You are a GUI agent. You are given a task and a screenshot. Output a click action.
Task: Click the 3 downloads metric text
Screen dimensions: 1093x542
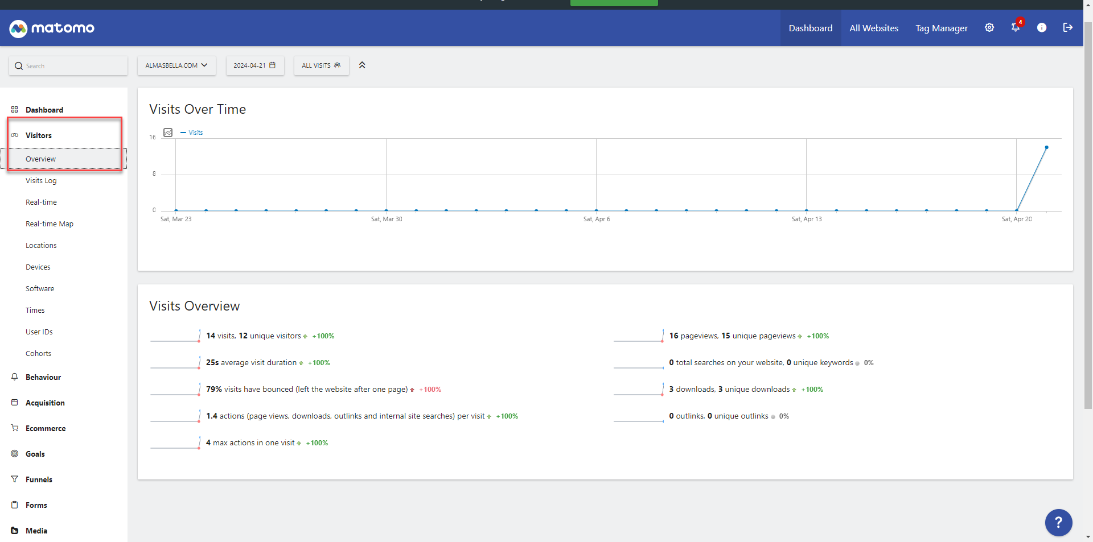(x=729, y=390)
